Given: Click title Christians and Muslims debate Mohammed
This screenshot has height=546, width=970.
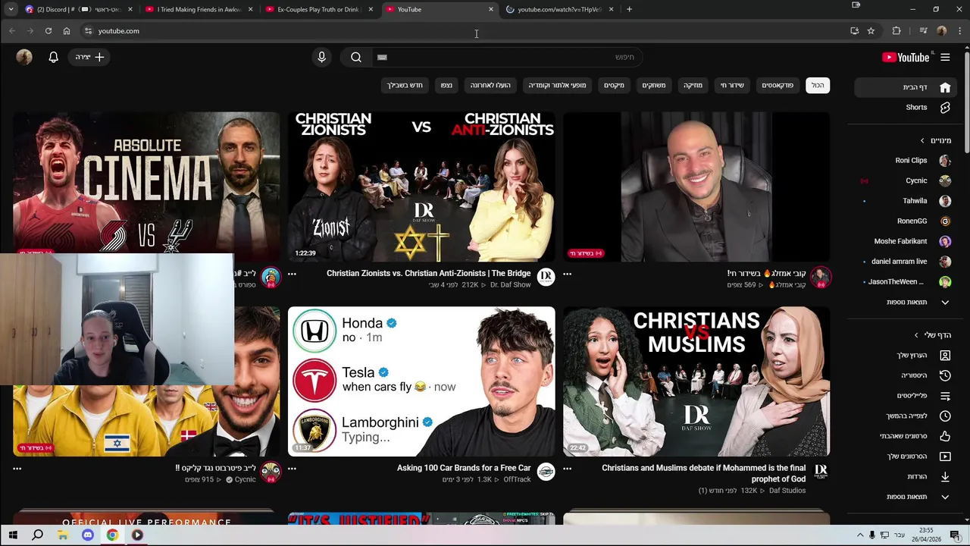Looking at the screenshot, I should point(703,473).
